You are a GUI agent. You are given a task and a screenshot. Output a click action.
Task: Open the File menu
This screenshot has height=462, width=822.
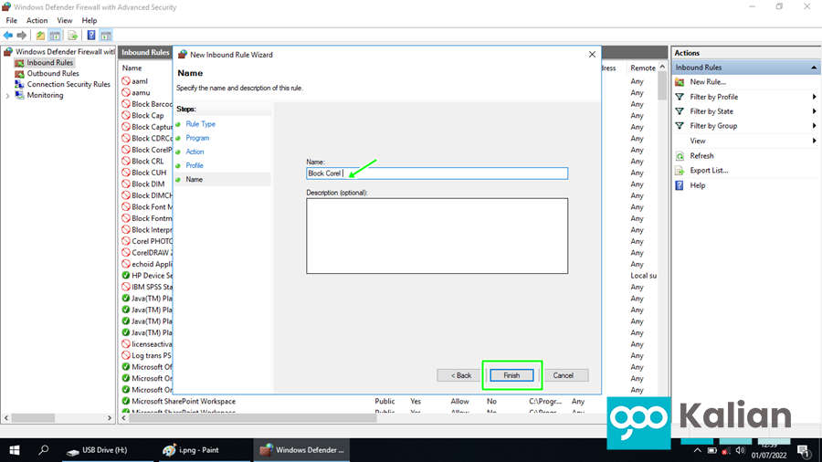(x=12, y=20)
